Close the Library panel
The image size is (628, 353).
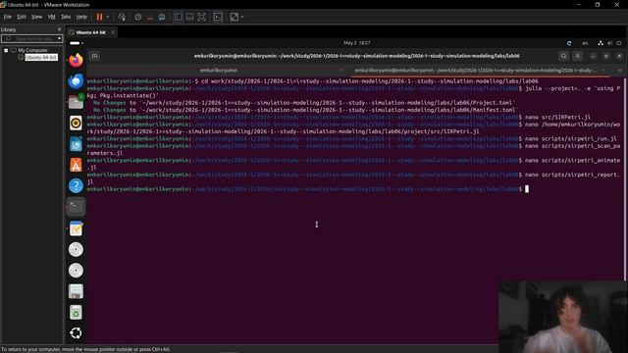tap(59, 29)
